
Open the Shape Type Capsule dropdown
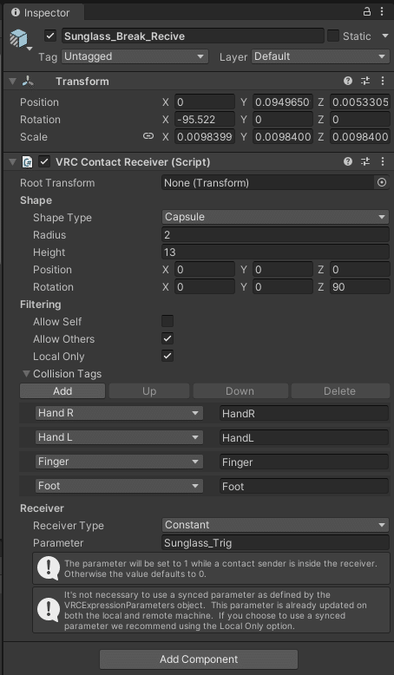[276, 217]
